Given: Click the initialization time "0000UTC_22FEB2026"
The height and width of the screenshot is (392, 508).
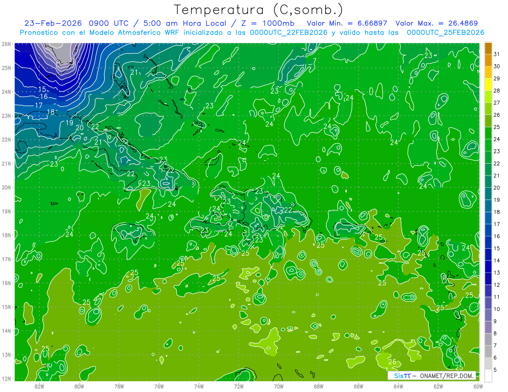Looking at the screenshot, I should pos(289,33).
